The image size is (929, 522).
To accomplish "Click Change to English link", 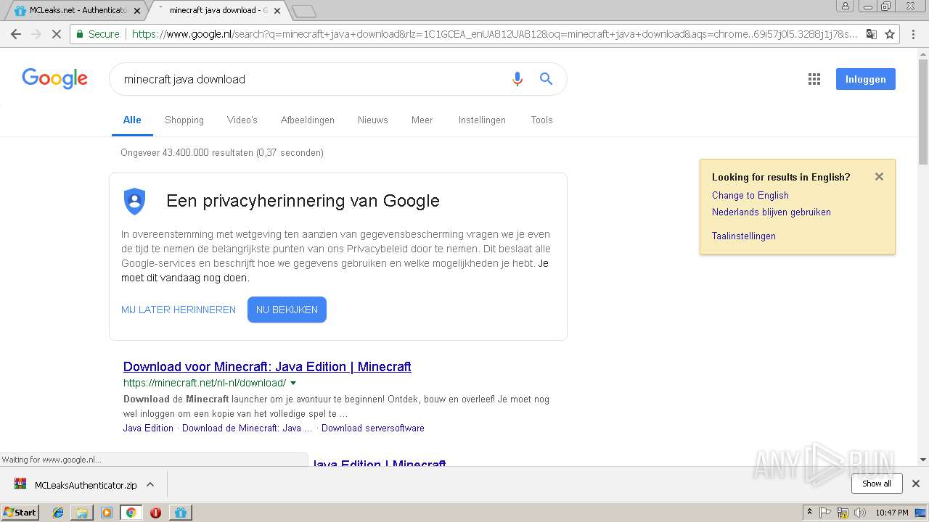I will click(x=750, y=195).
